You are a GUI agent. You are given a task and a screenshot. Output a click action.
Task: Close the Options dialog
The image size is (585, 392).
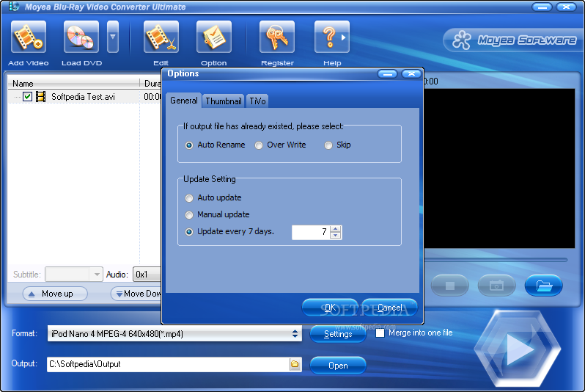click(x=411, y=74)
